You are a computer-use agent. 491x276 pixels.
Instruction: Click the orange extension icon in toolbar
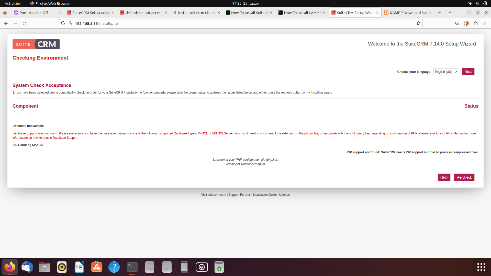pyautogui.click(x=466, y=23)
